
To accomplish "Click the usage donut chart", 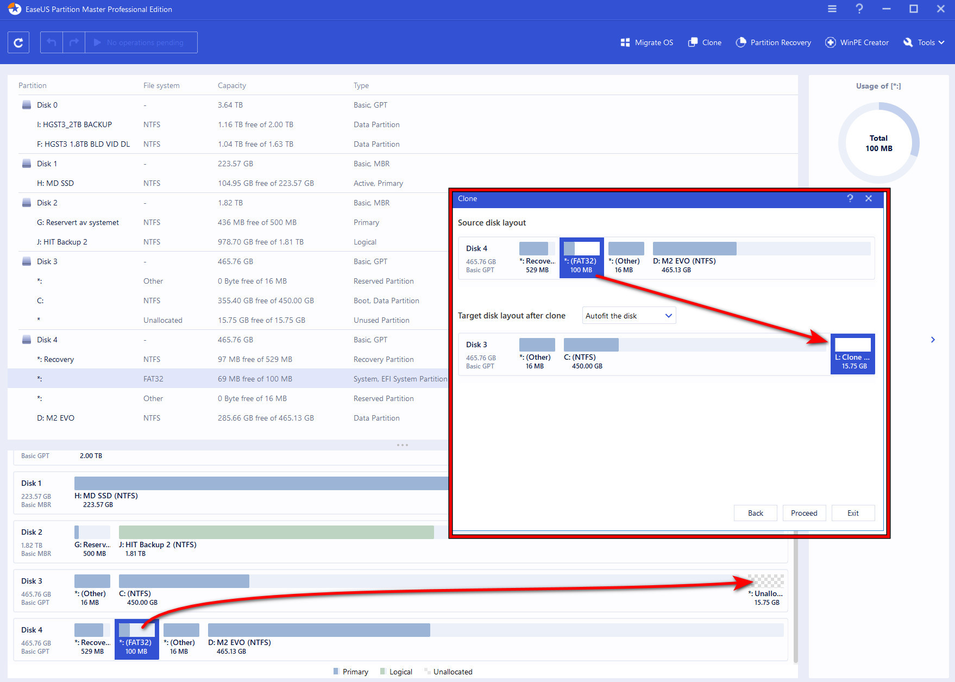I will coord(878,143).
